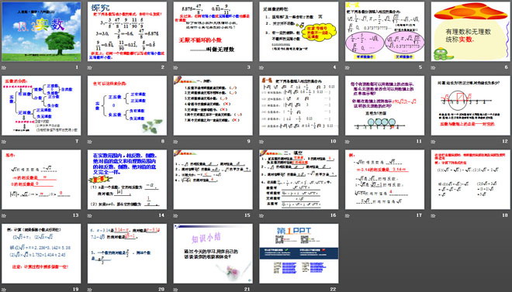Click the animation star icon under slide 11
The image size is (512, 292).
pyautogui.click(x=348, y=142)
